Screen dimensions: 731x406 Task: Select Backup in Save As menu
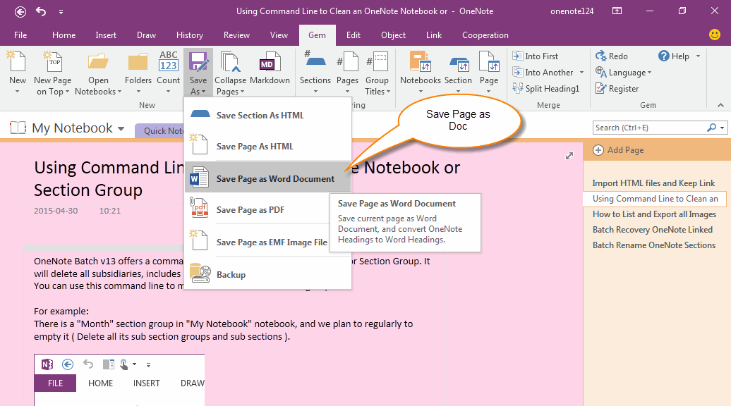(267, 274)
